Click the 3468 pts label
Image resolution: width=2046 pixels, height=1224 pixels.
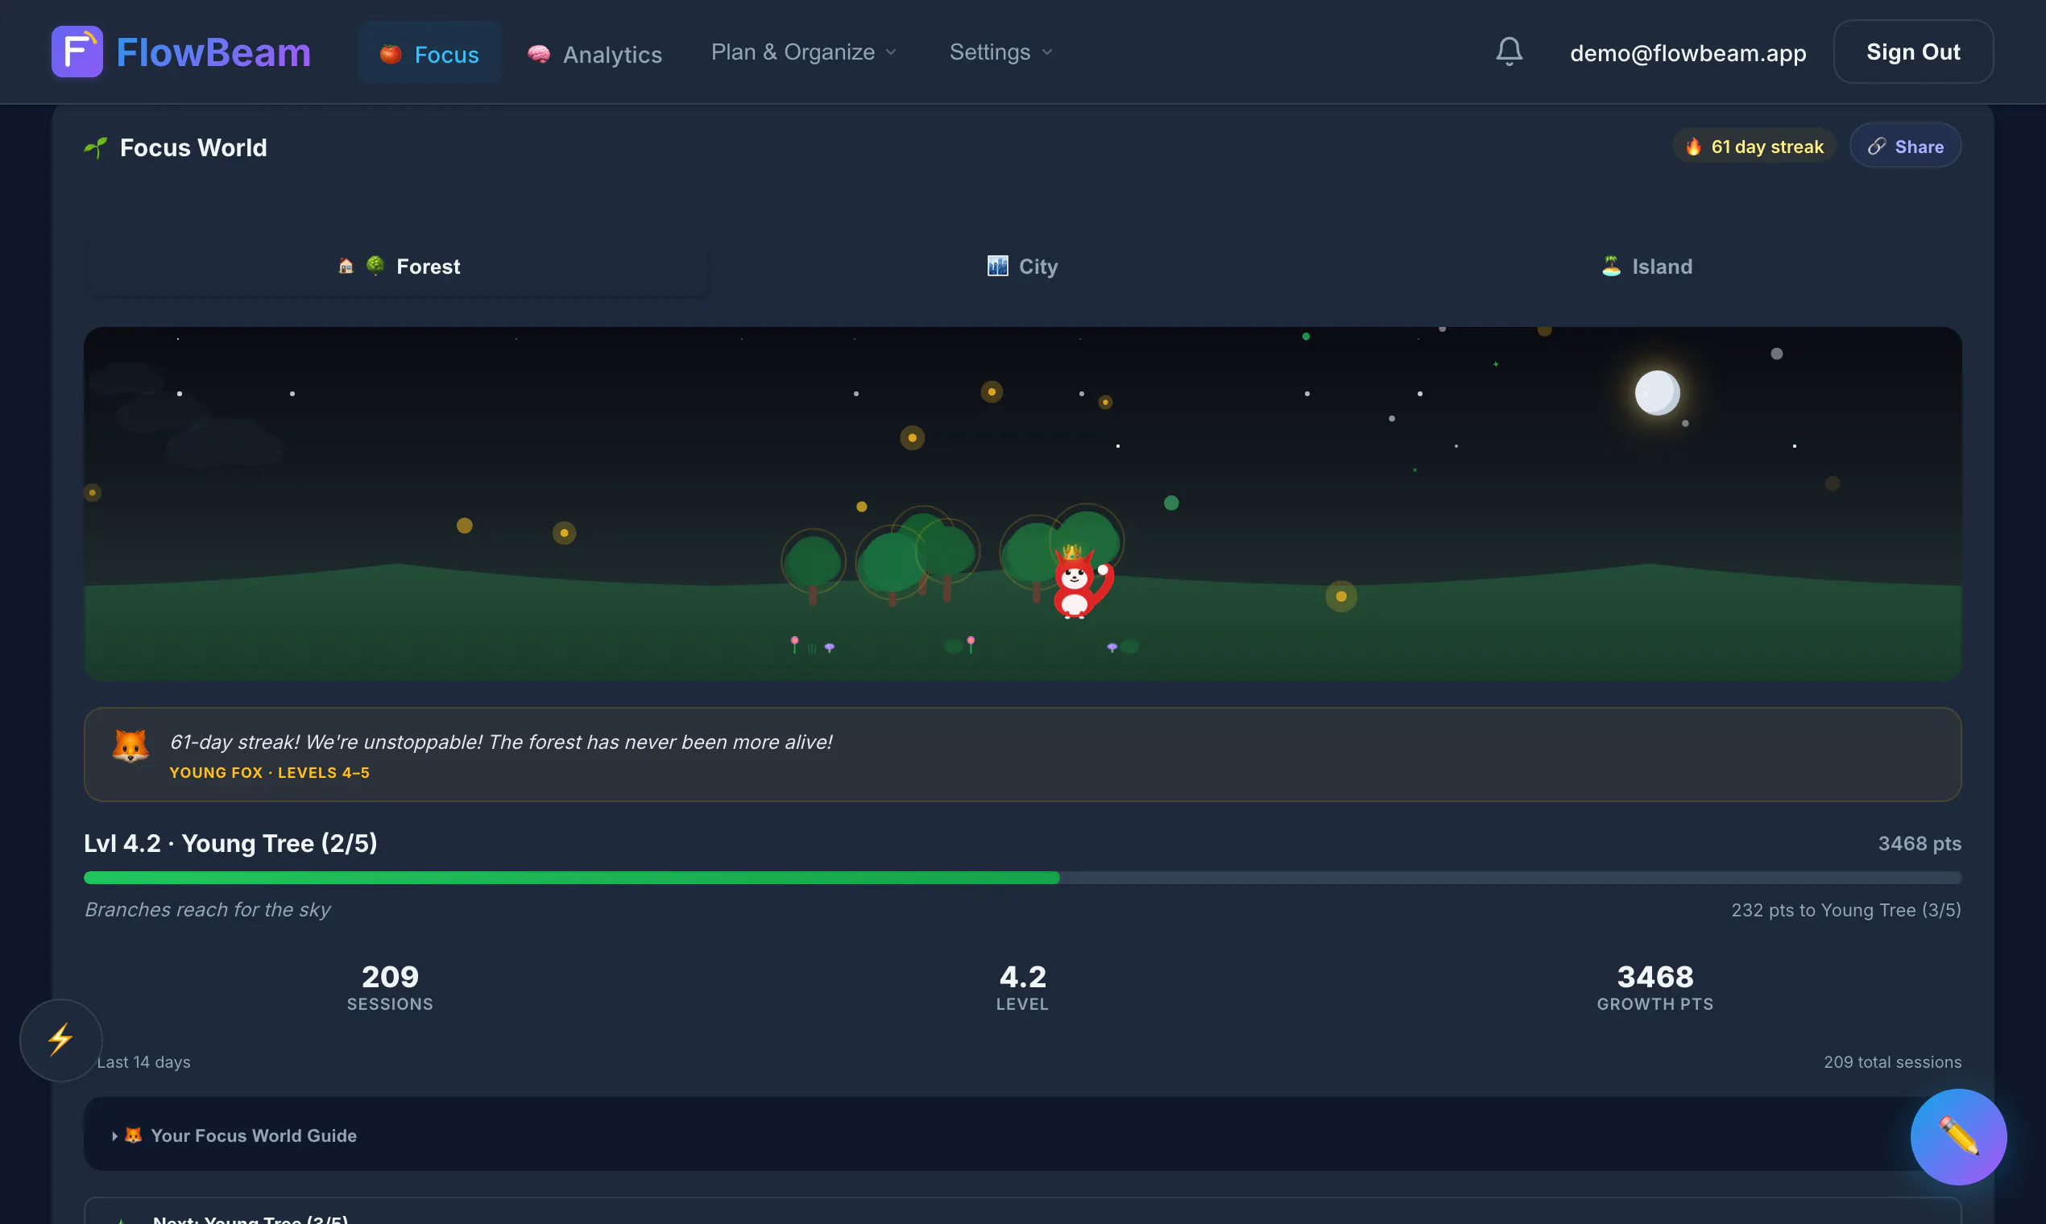coord(1919,844)
